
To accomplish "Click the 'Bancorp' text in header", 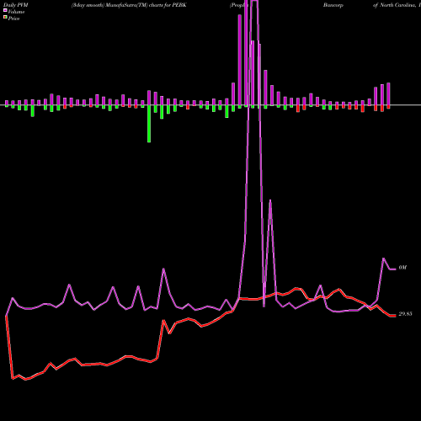I will pos(333,5).
